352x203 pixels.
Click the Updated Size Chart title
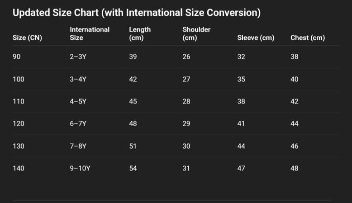(x=136, y=13)
